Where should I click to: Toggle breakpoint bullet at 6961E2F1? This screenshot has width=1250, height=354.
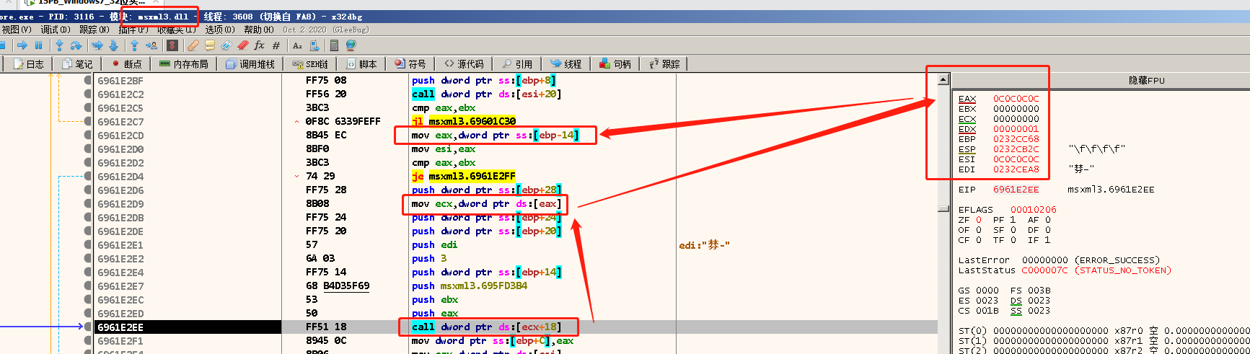pyautogui.click(x=88, y=341)
